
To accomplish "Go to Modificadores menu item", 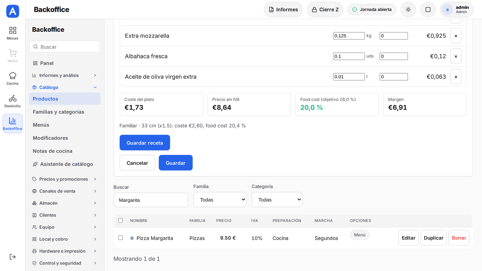I will (65, 138).
